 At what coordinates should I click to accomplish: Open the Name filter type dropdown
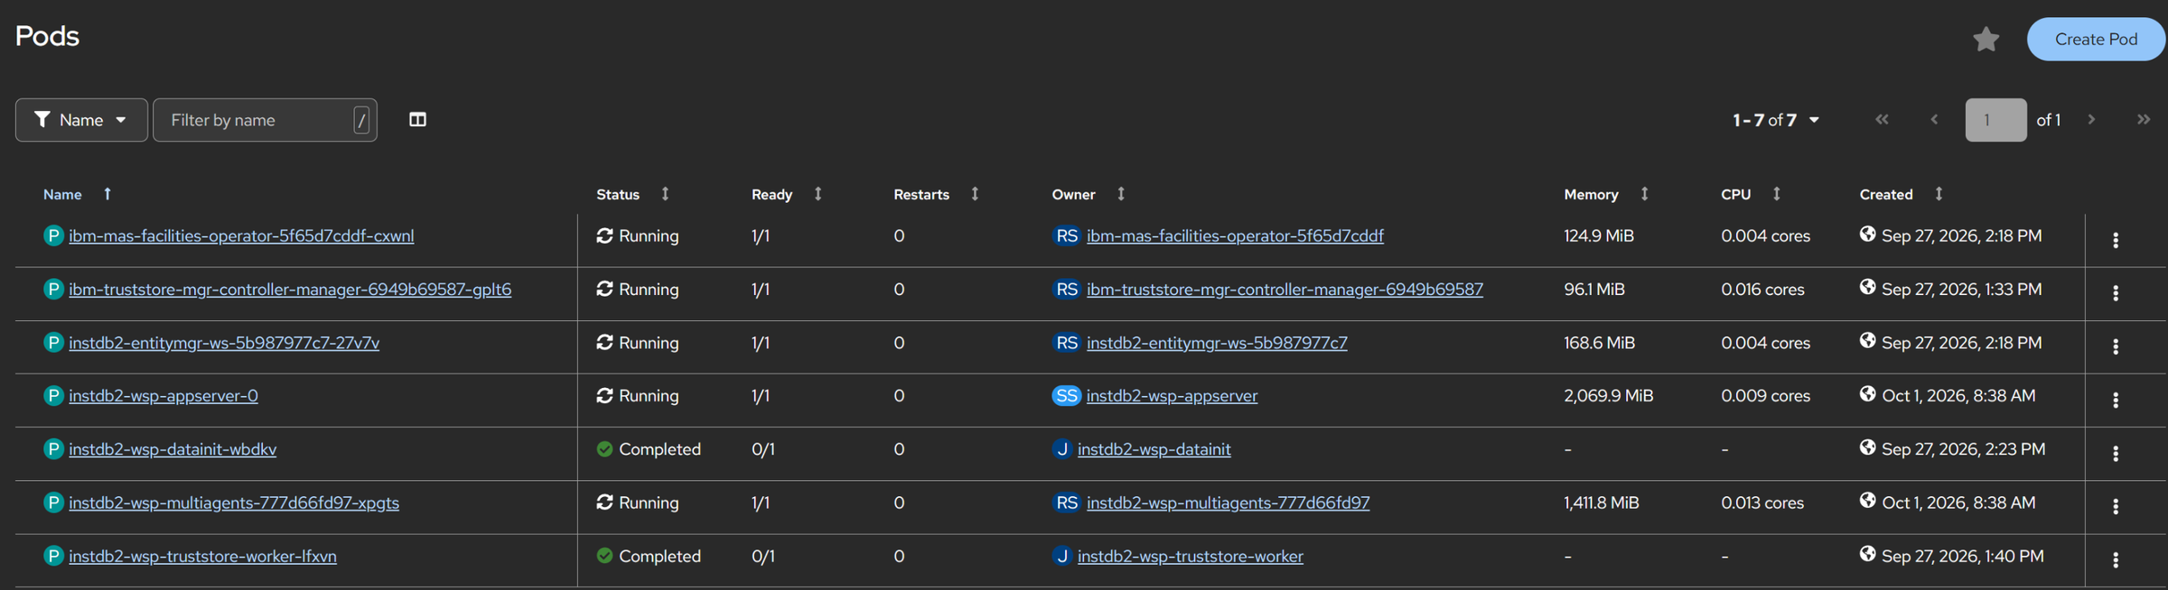pos(81,120)
